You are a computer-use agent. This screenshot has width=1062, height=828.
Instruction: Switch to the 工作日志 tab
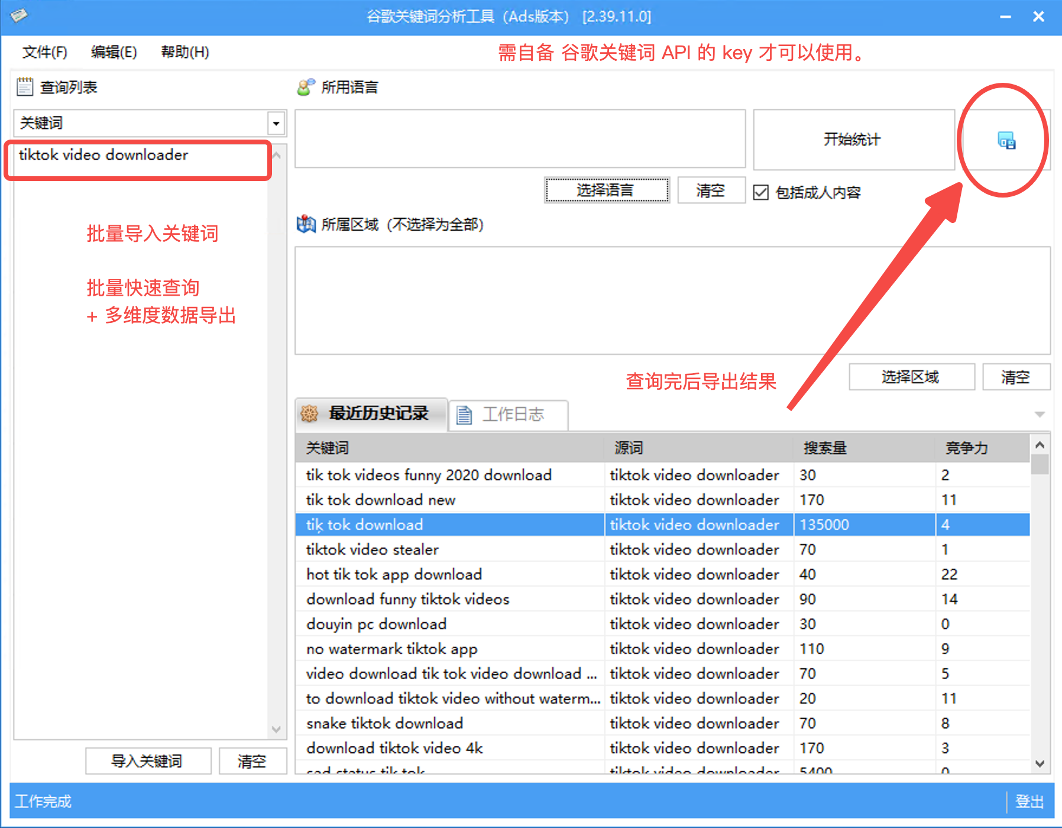tap(509, 415)
